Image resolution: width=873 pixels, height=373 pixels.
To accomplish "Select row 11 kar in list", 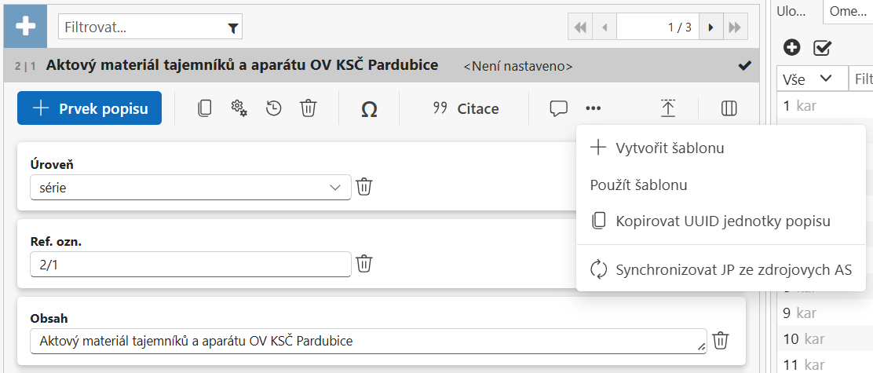I will pos(825,364).
